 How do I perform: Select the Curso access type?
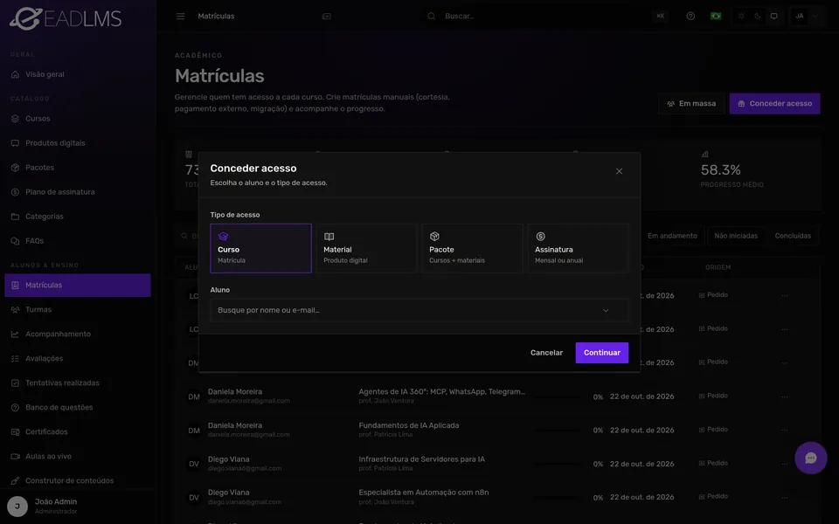coord(260,248)
